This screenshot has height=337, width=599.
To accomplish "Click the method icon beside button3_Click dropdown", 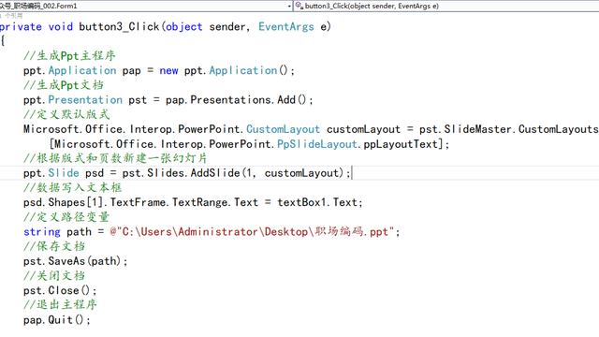I will [x=299, y=6].
